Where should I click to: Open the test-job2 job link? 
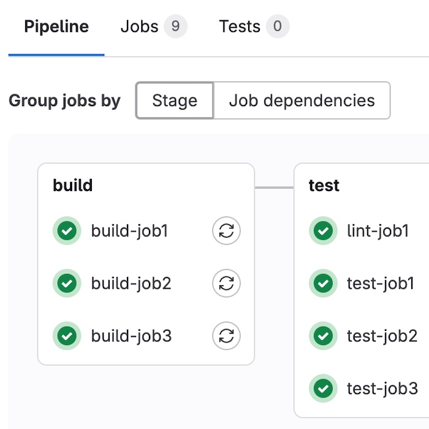[x=382, y=336]
